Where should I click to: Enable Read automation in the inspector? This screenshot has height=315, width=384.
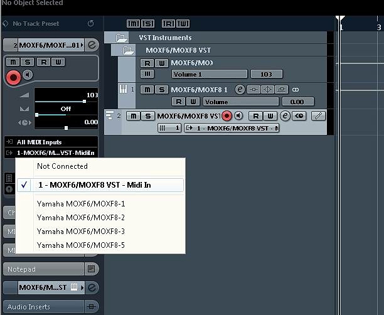click(43, 62)
